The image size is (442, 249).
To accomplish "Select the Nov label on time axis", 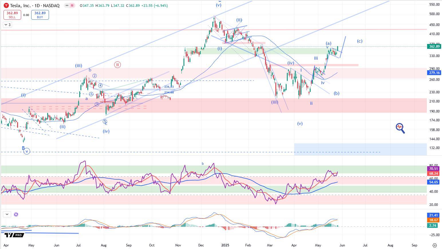I will point(178,245).
